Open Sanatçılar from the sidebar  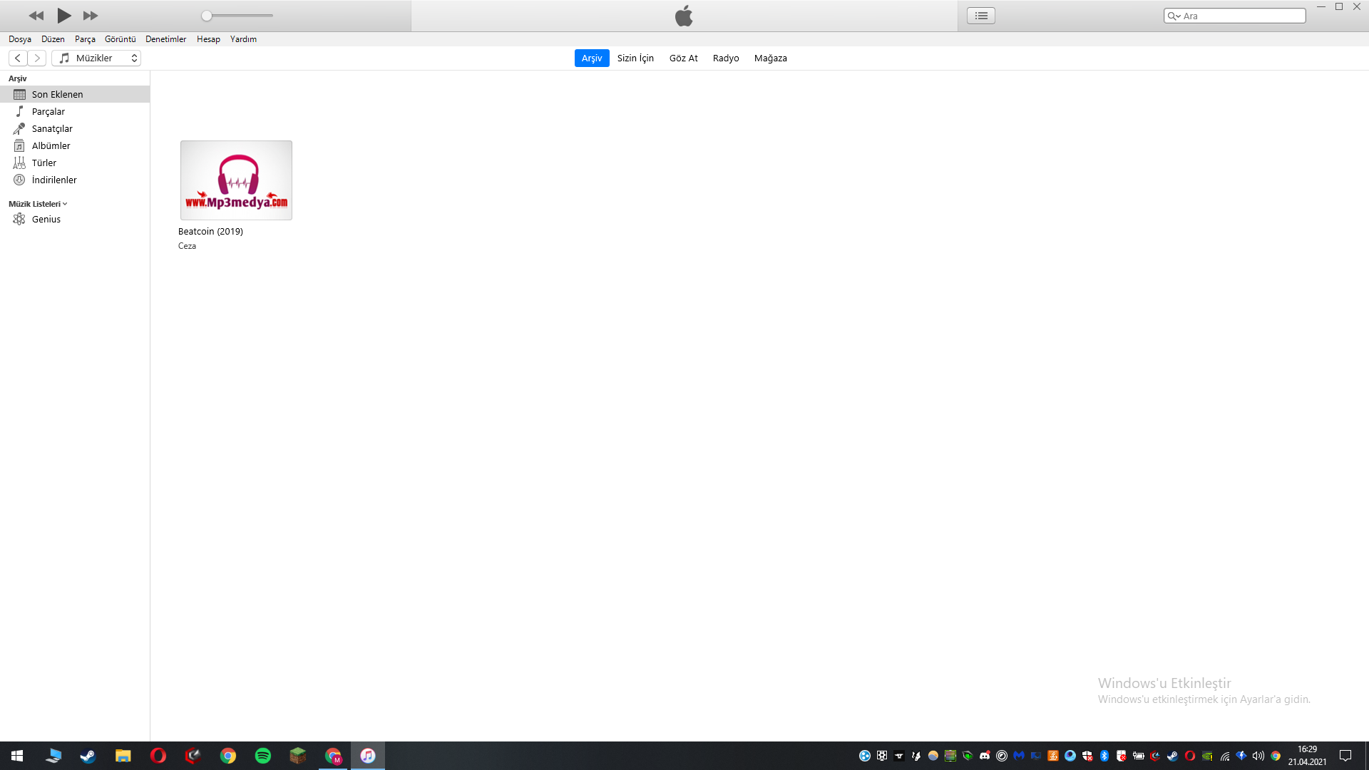point(51,128)
